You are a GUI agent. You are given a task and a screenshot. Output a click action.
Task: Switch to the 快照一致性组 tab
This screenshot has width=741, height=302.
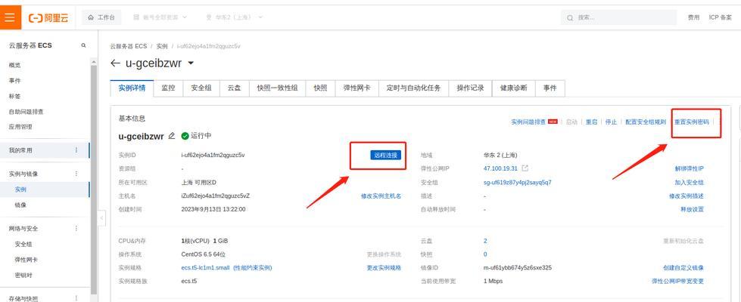[278, 88]
